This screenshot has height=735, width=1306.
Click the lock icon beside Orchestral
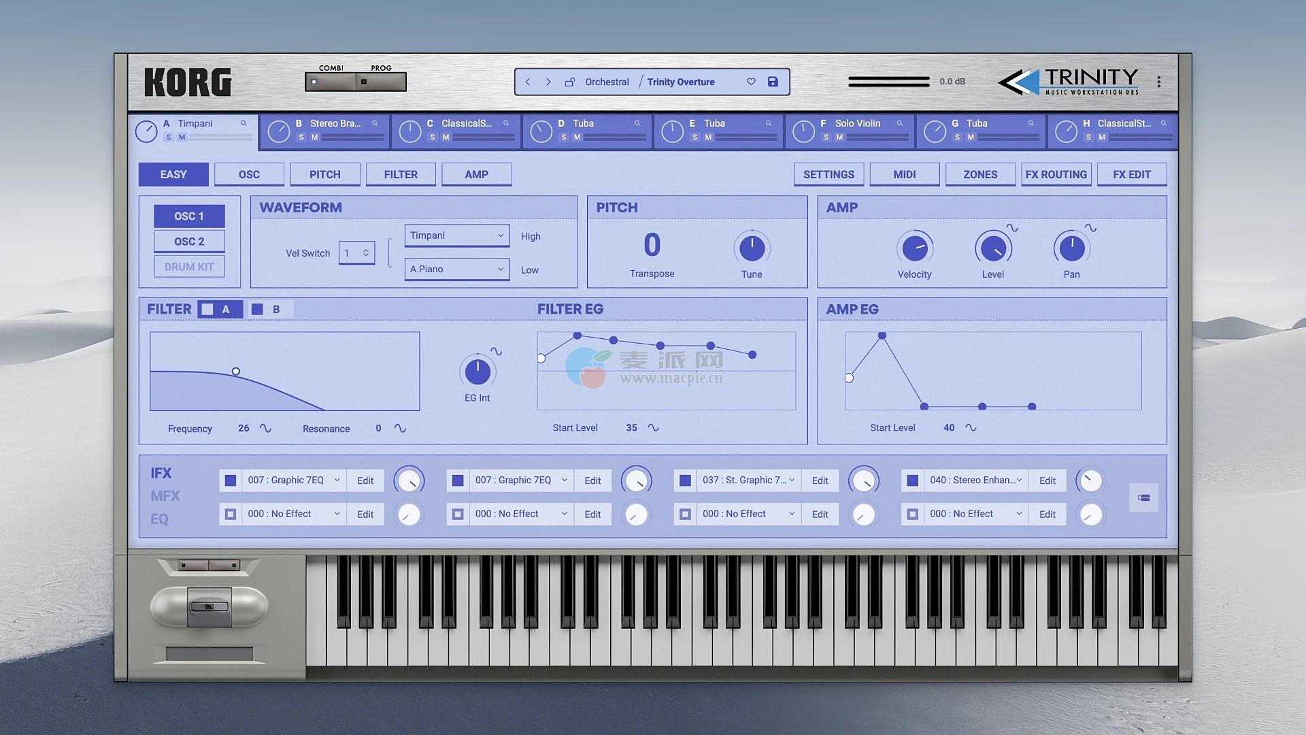pyautogui.click(x=570, y=82)
